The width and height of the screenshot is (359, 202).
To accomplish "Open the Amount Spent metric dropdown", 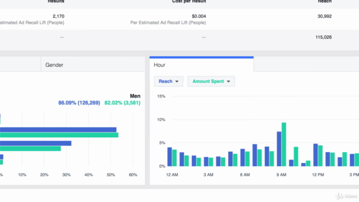I will point(211,81).
